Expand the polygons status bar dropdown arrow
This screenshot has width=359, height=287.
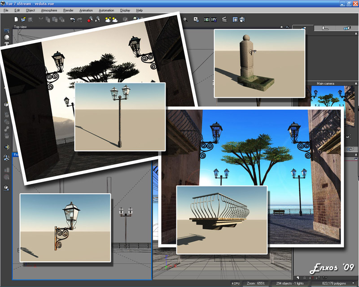pos(353,283)
